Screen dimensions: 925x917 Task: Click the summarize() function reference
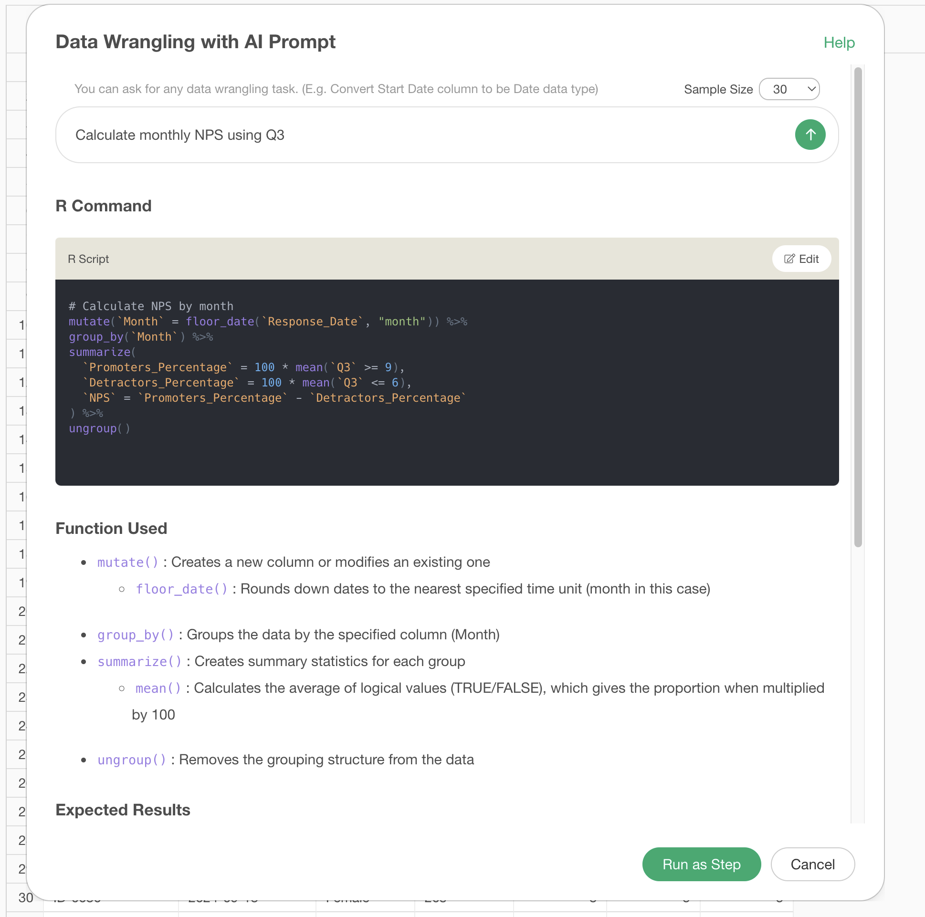tap(139, 662)
